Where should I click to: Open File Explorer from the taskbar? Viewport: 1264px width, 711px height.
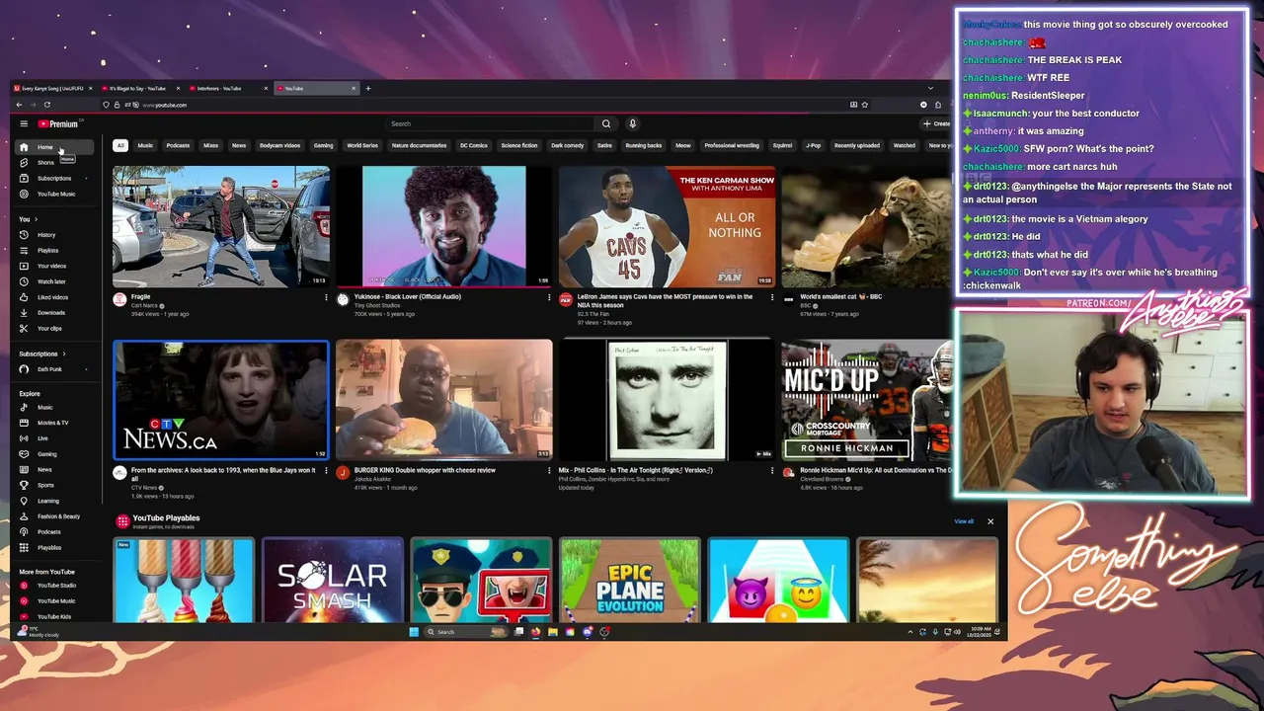tap(553, 632)
